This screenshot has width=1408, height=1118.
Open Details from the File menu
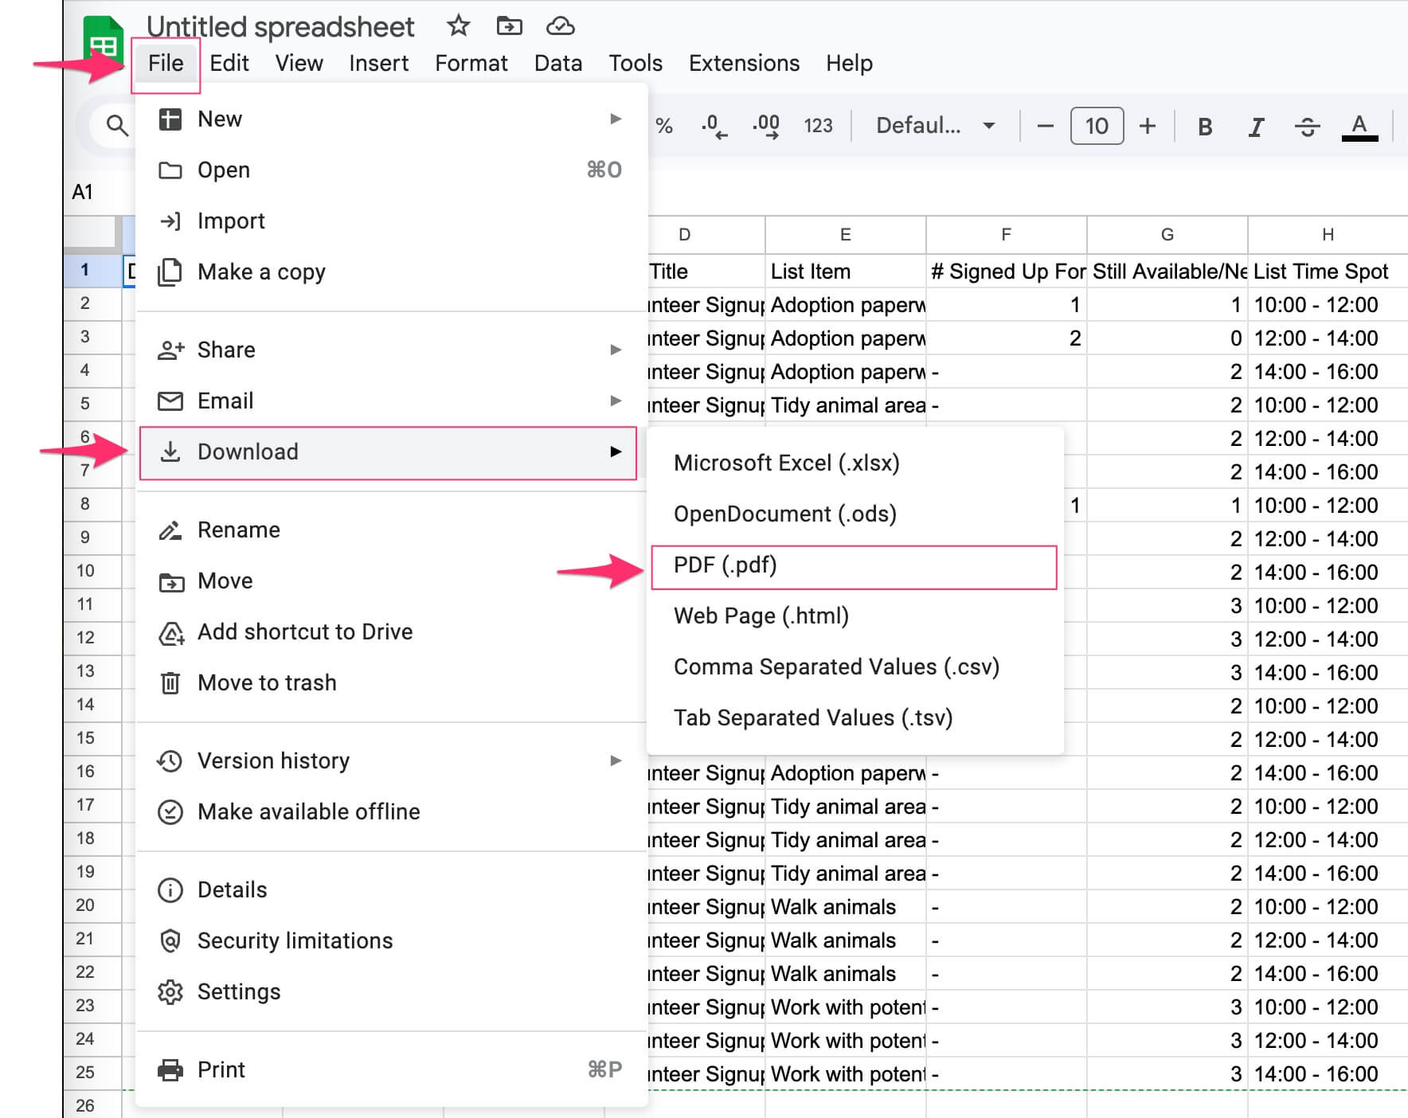point(390,889)
